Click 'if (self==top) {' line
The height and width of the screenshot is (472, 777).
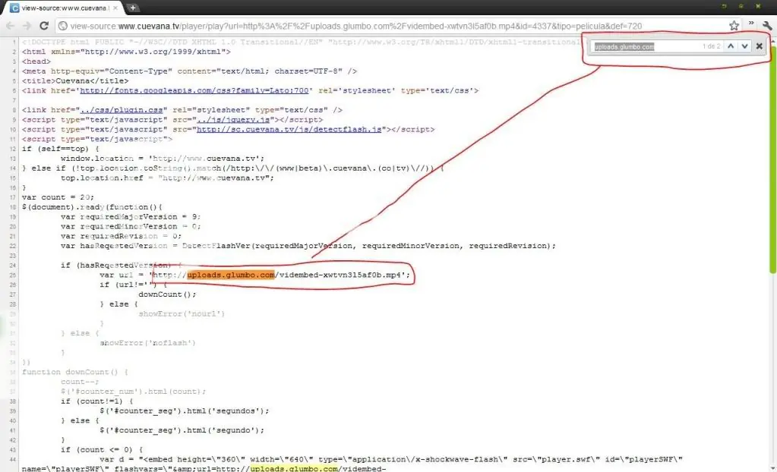61,149
